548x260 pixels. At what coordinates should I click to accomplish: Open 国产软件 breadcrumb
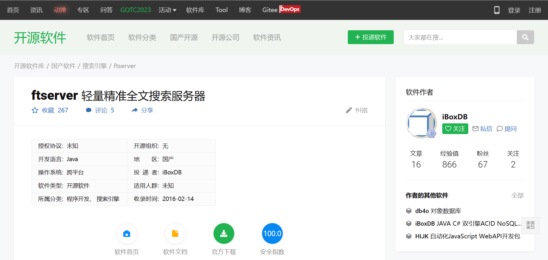tap(64, 66)
